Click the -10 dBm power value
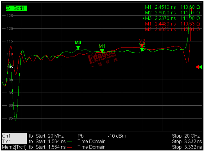The image size is (204, 151). pos(117,136)
